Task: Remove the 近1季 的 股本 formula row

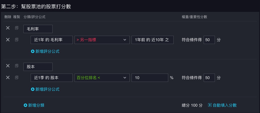Action: click(8, 77)
